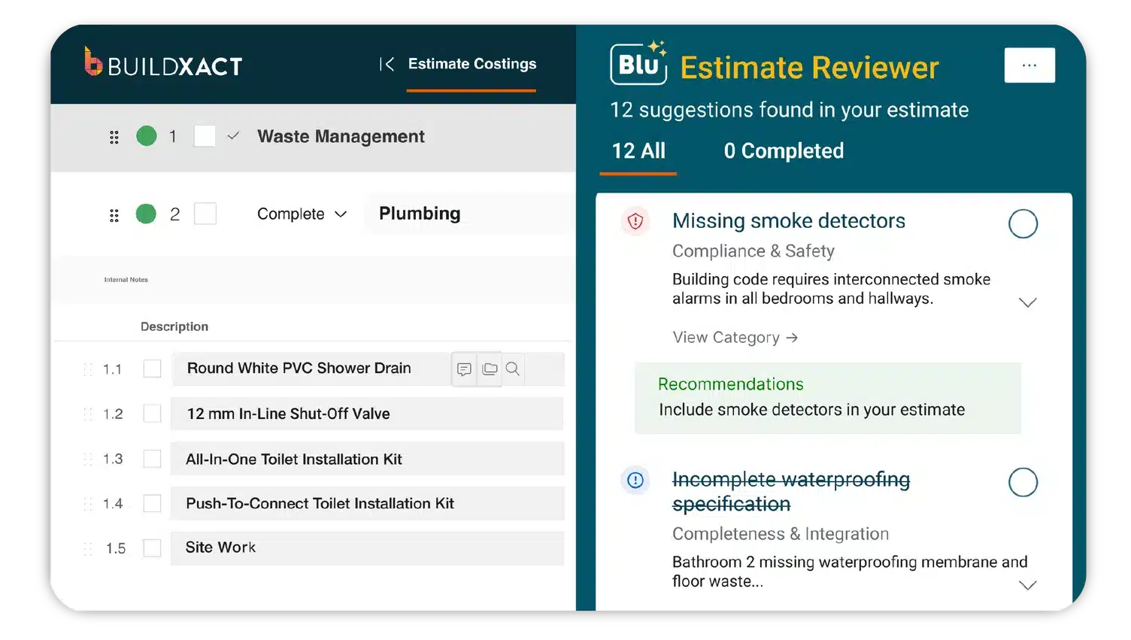Expand the Missing smoke detectors details chevron
The image size is (1131, 640).
click(x=1027, y=302)
